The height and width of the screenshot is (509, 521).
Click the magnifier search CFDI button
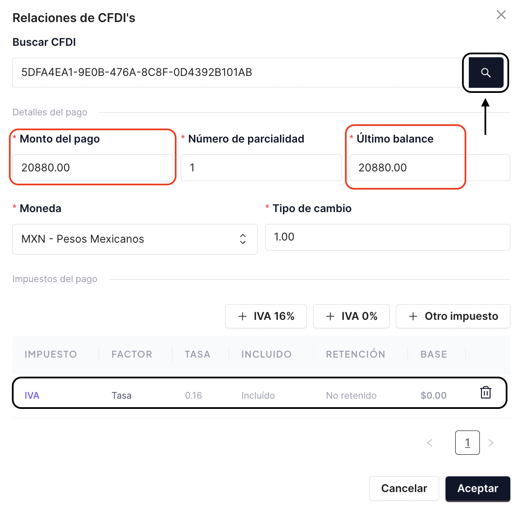point(486,73)
